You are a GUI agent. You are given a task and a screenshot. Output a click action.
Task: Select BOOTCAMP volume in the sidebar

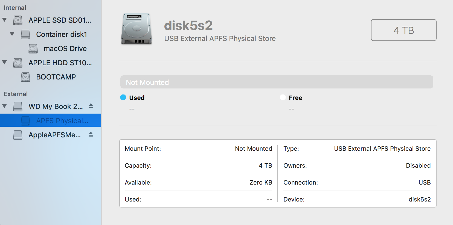click(56, 77)
